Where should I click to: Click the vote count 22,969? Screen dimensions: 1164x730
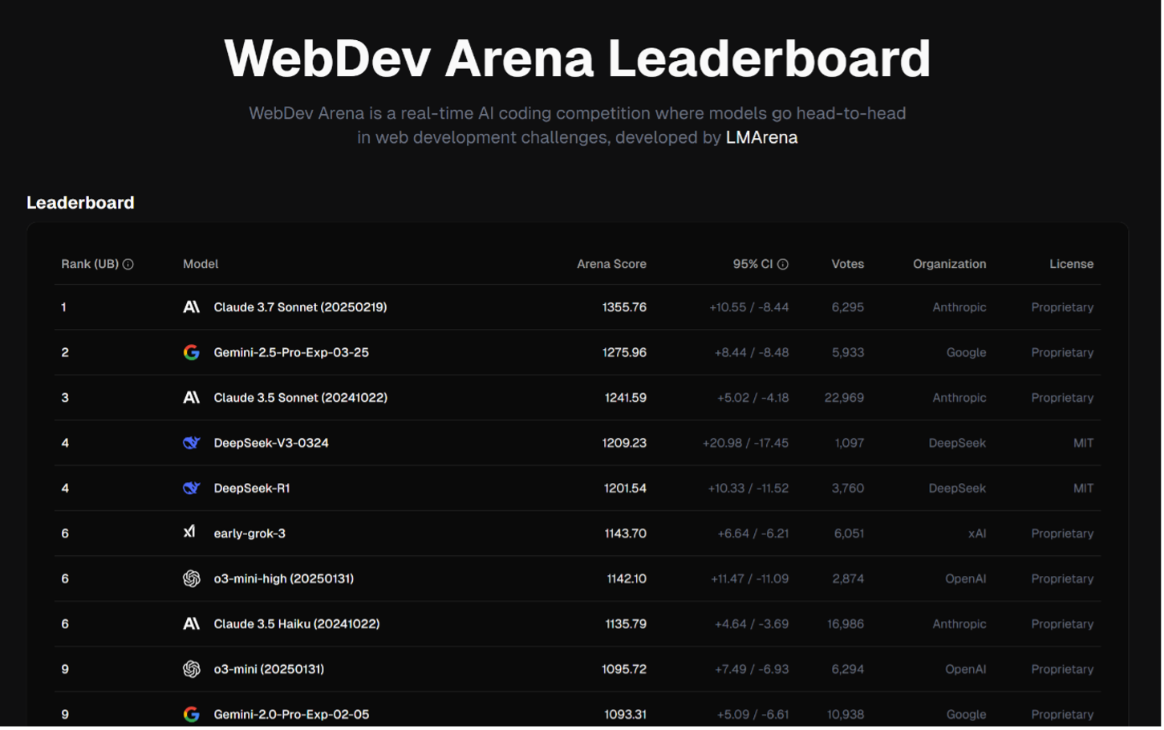(x=846, y=399)
